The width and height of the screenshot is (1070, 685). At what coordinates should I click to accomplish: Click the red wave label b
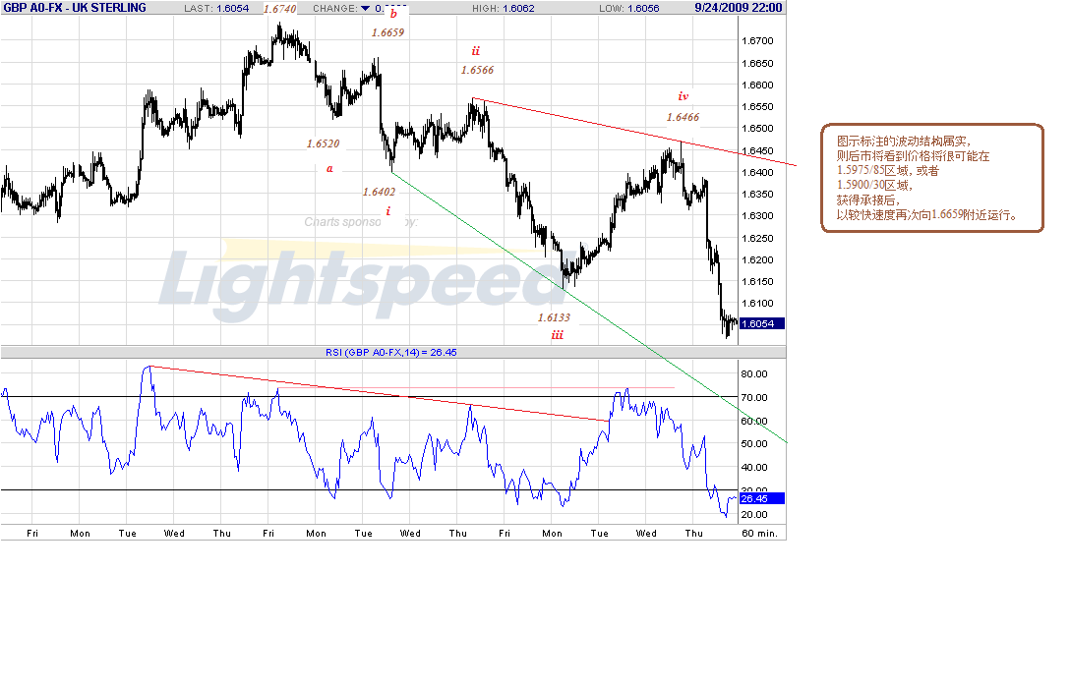pos(393,14)
